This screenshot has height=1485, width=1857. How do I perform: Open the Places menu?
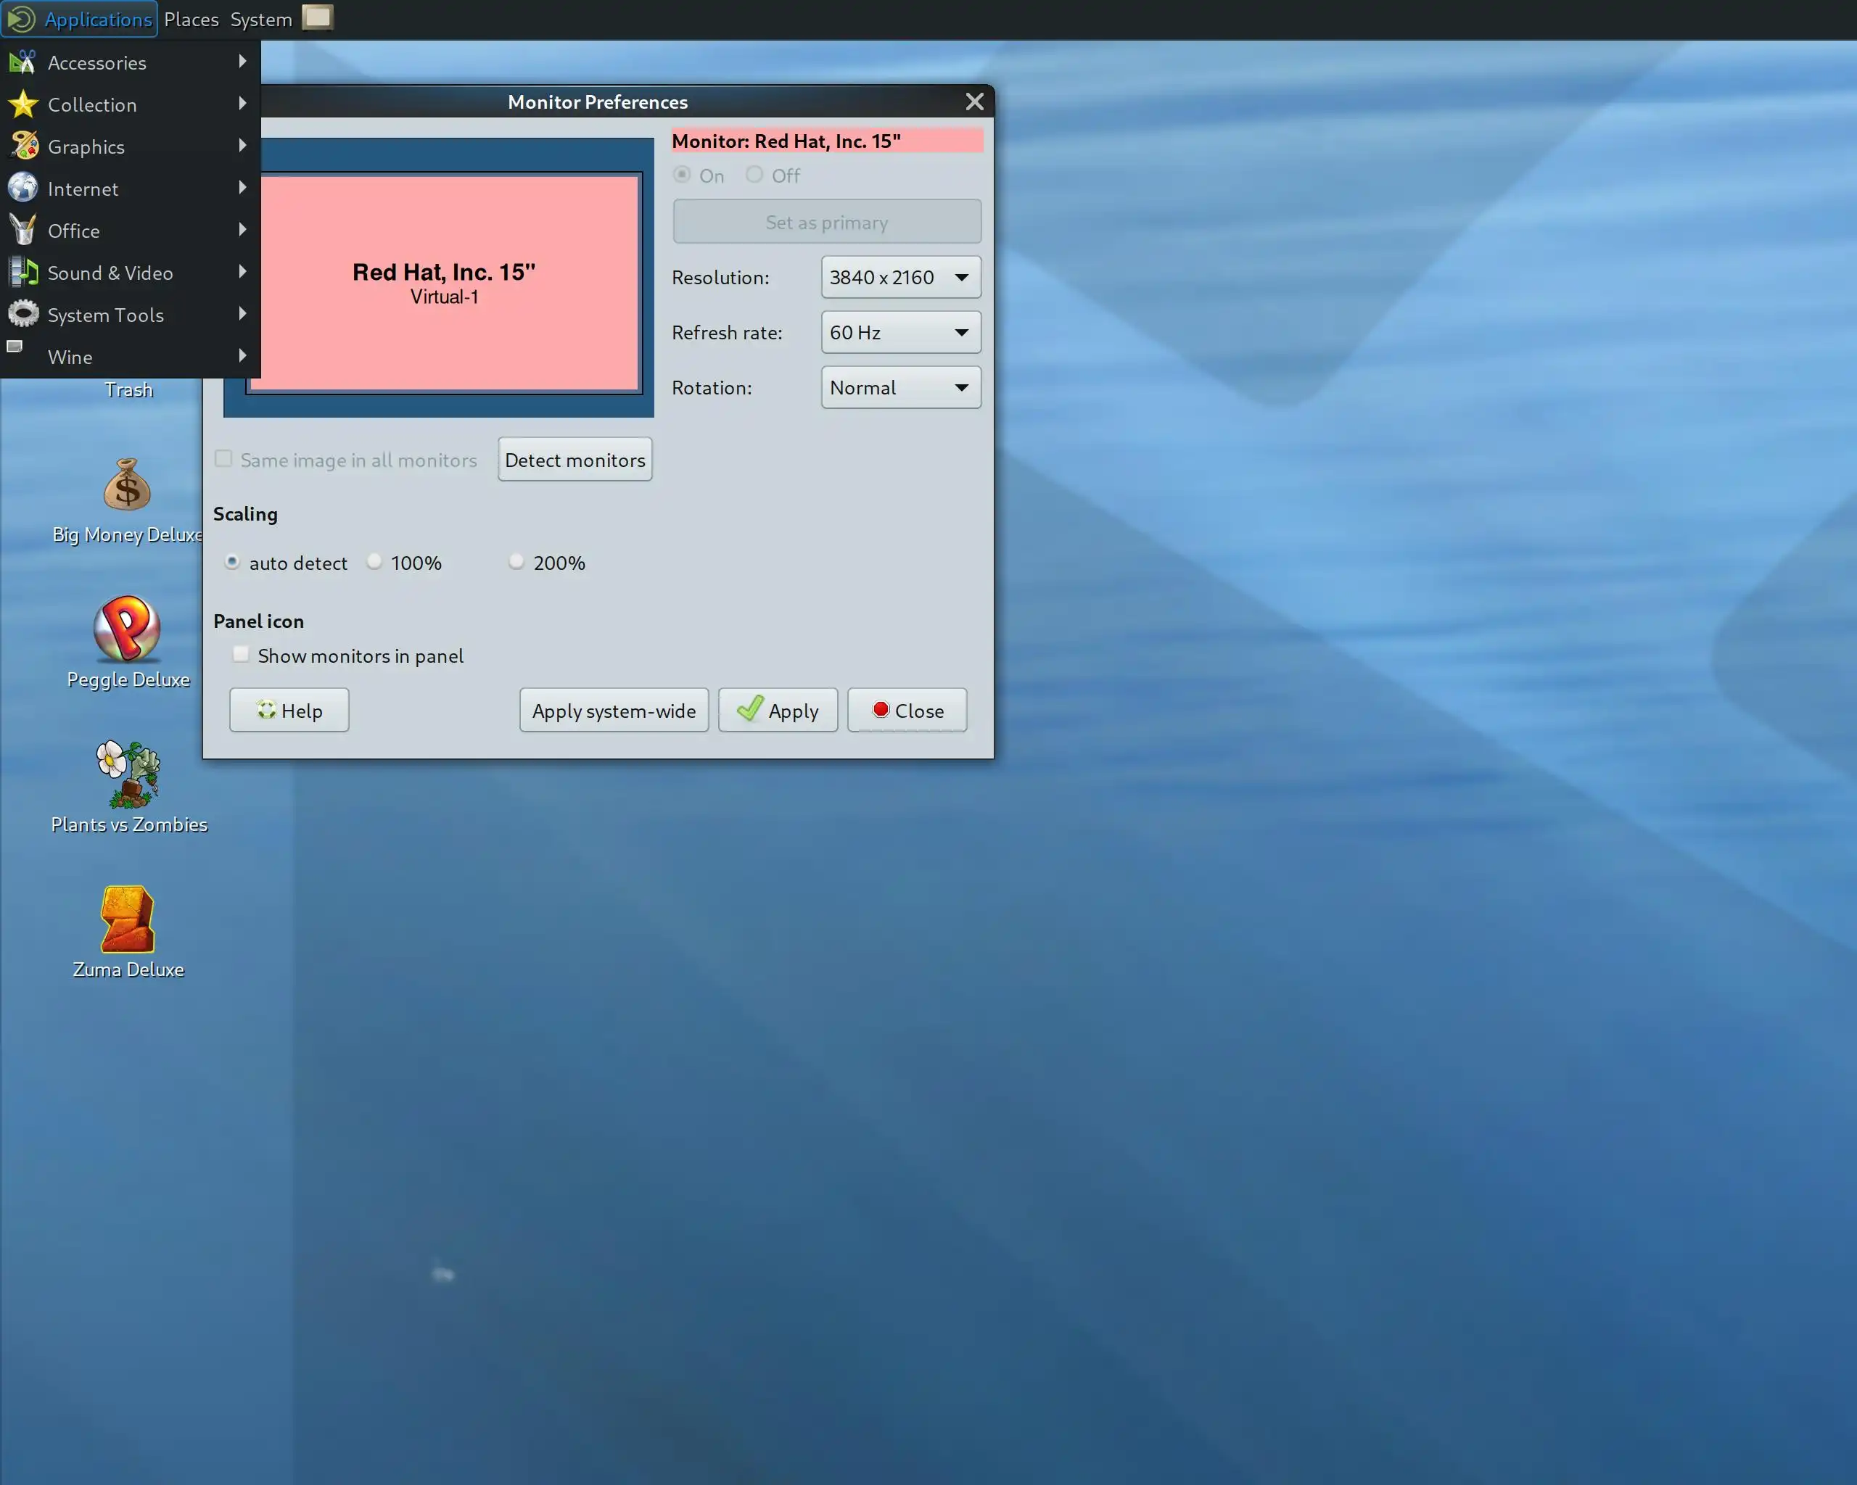coord(192,19)
